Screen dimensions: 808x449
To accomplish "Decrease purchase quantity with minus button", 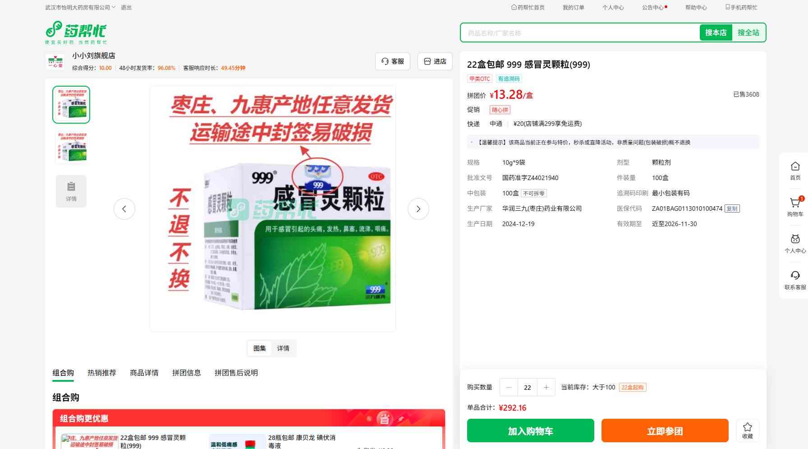I will pyautogui.click(x=509, y=387).
